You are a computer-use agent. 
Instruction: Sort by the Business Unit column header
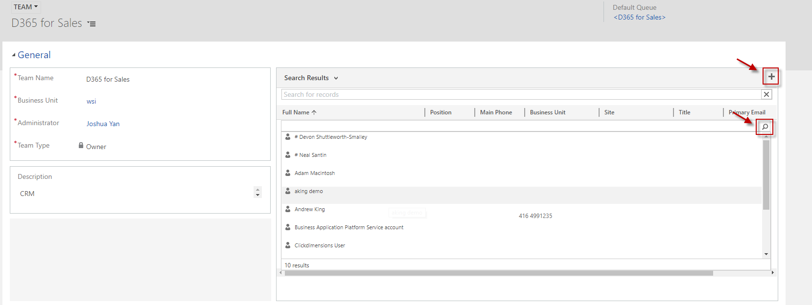547,112
